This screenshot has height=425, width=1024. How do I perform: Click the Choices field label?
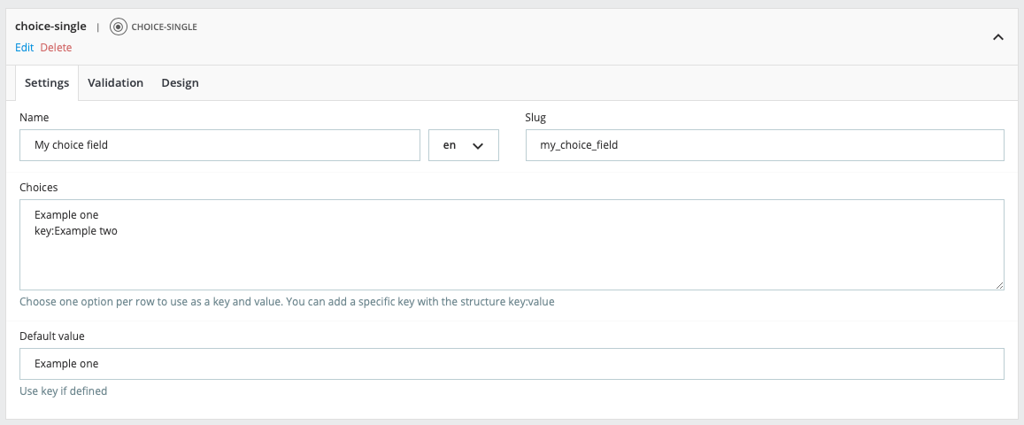39,188
